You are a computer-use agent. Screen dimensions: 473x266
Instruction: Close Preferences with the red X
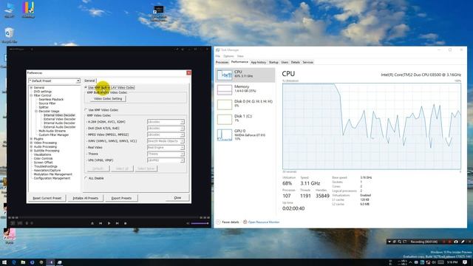(x=188, y=73)
